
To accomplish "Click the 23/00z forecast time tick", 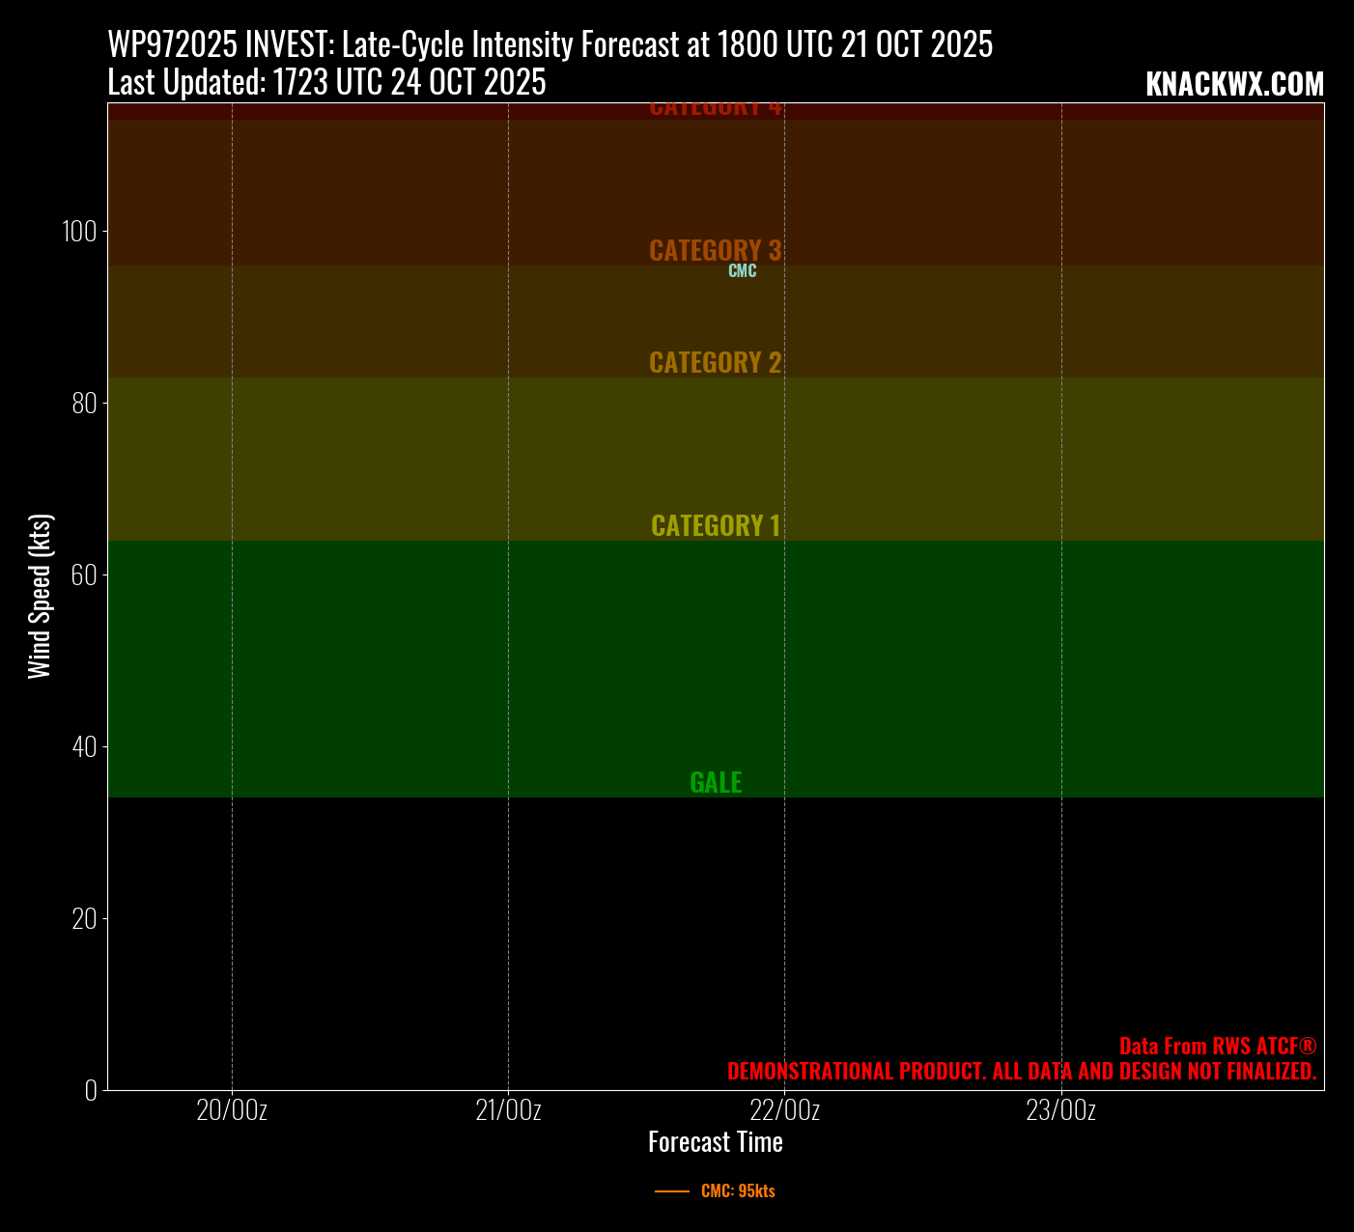I will click(1060, 1110).
